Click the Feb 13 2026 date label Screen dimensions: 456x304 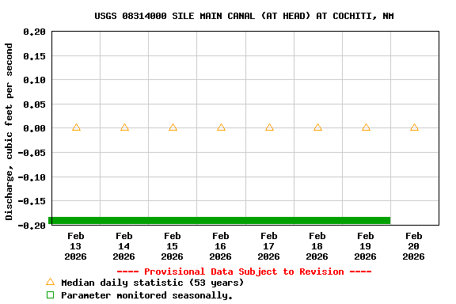76,246
